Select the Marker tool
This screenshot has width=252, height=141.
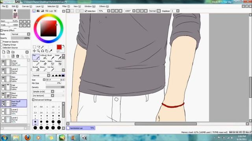pyautogui.click(x=36, y=63)
